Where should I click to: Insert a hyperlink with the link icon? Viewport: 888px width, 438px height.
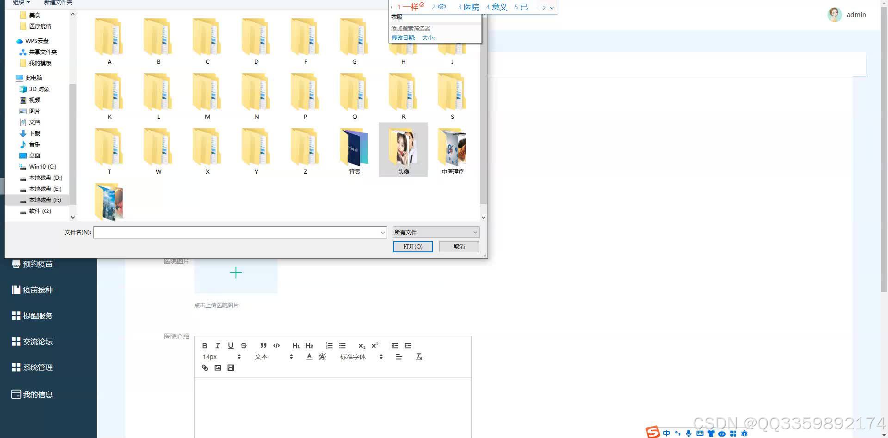click(x=205, y=368)
